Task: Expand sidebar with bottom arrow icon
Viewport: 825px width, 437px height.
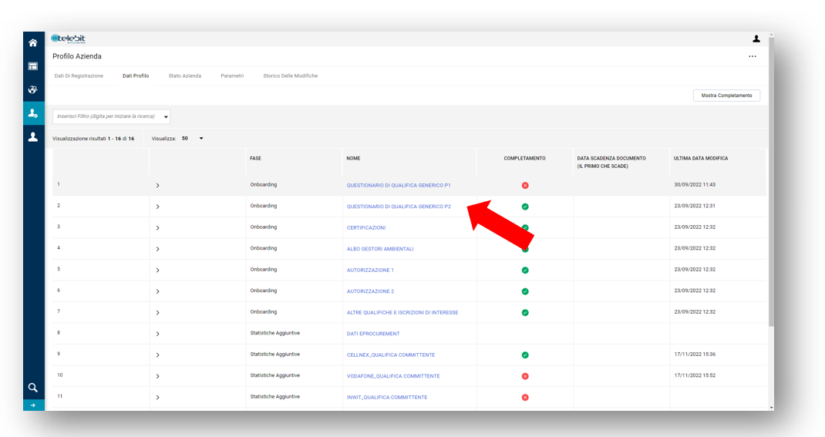Action: 33,405
